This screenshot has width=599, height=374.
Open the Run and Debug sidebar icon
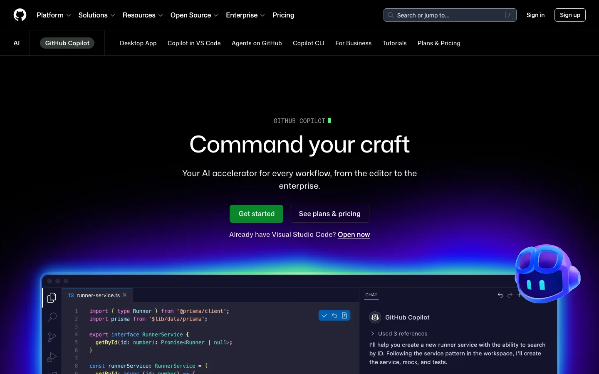pyautogui.click(x=52, y=357)
